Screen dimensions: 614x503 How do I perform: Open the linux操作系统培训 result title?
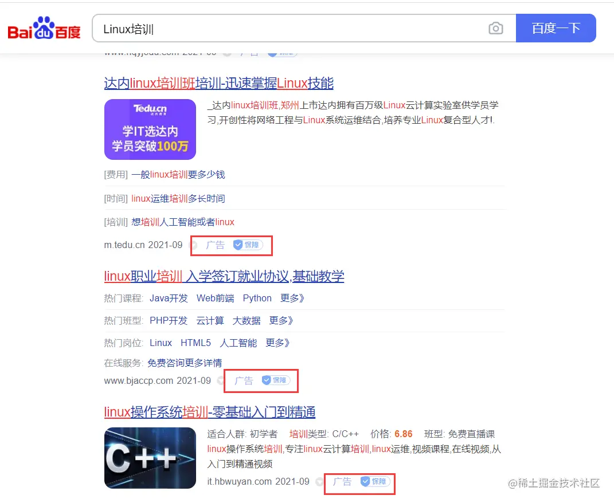coord(209,412)
